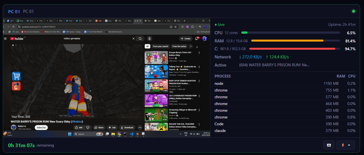
Task: Open VS Code from the taskbar
Action: [x=131, y=134]
